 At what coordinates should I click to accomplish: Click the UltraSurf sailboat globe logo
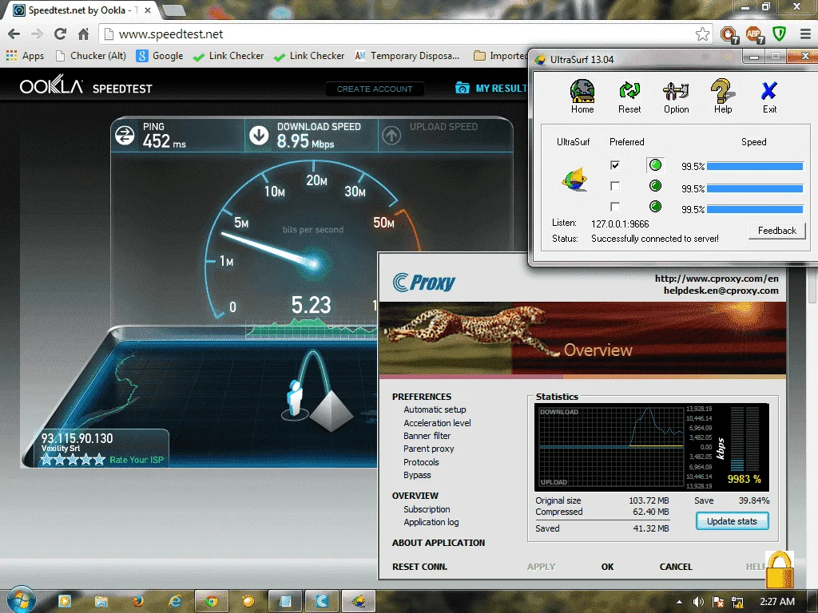tap(574, 180)
